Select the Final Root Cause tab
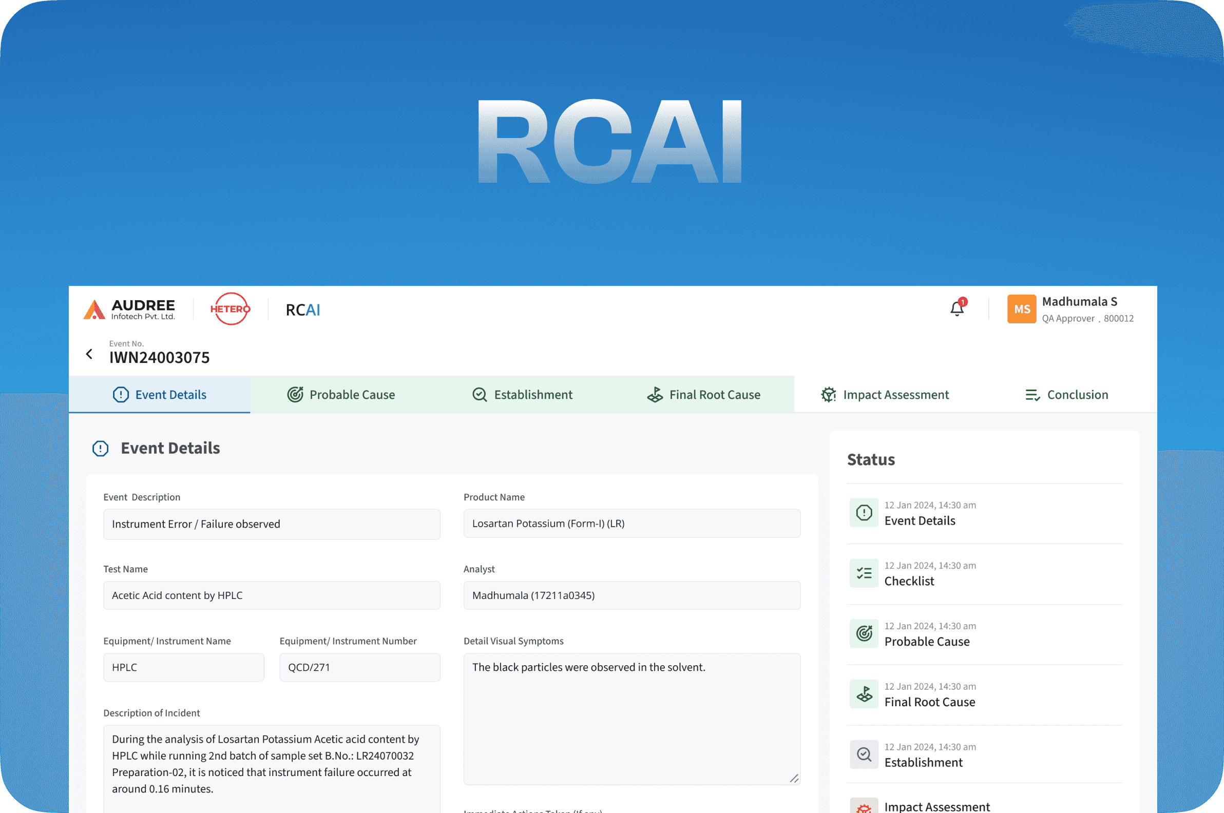 (704, 395)
